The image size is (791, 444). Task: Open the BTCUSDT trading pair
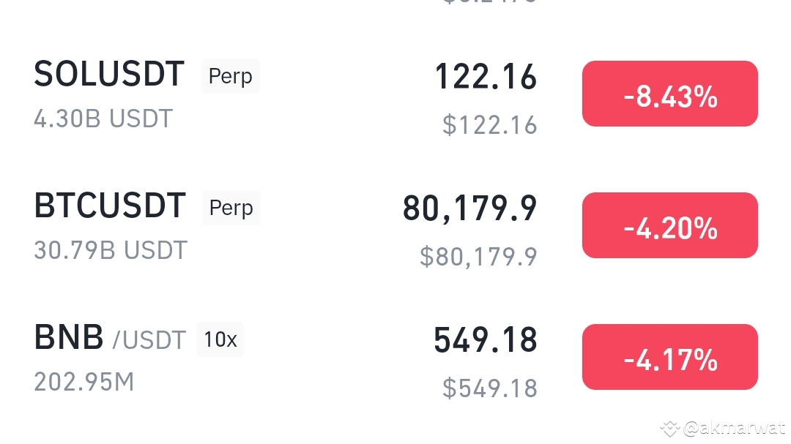tap(110, 206)
